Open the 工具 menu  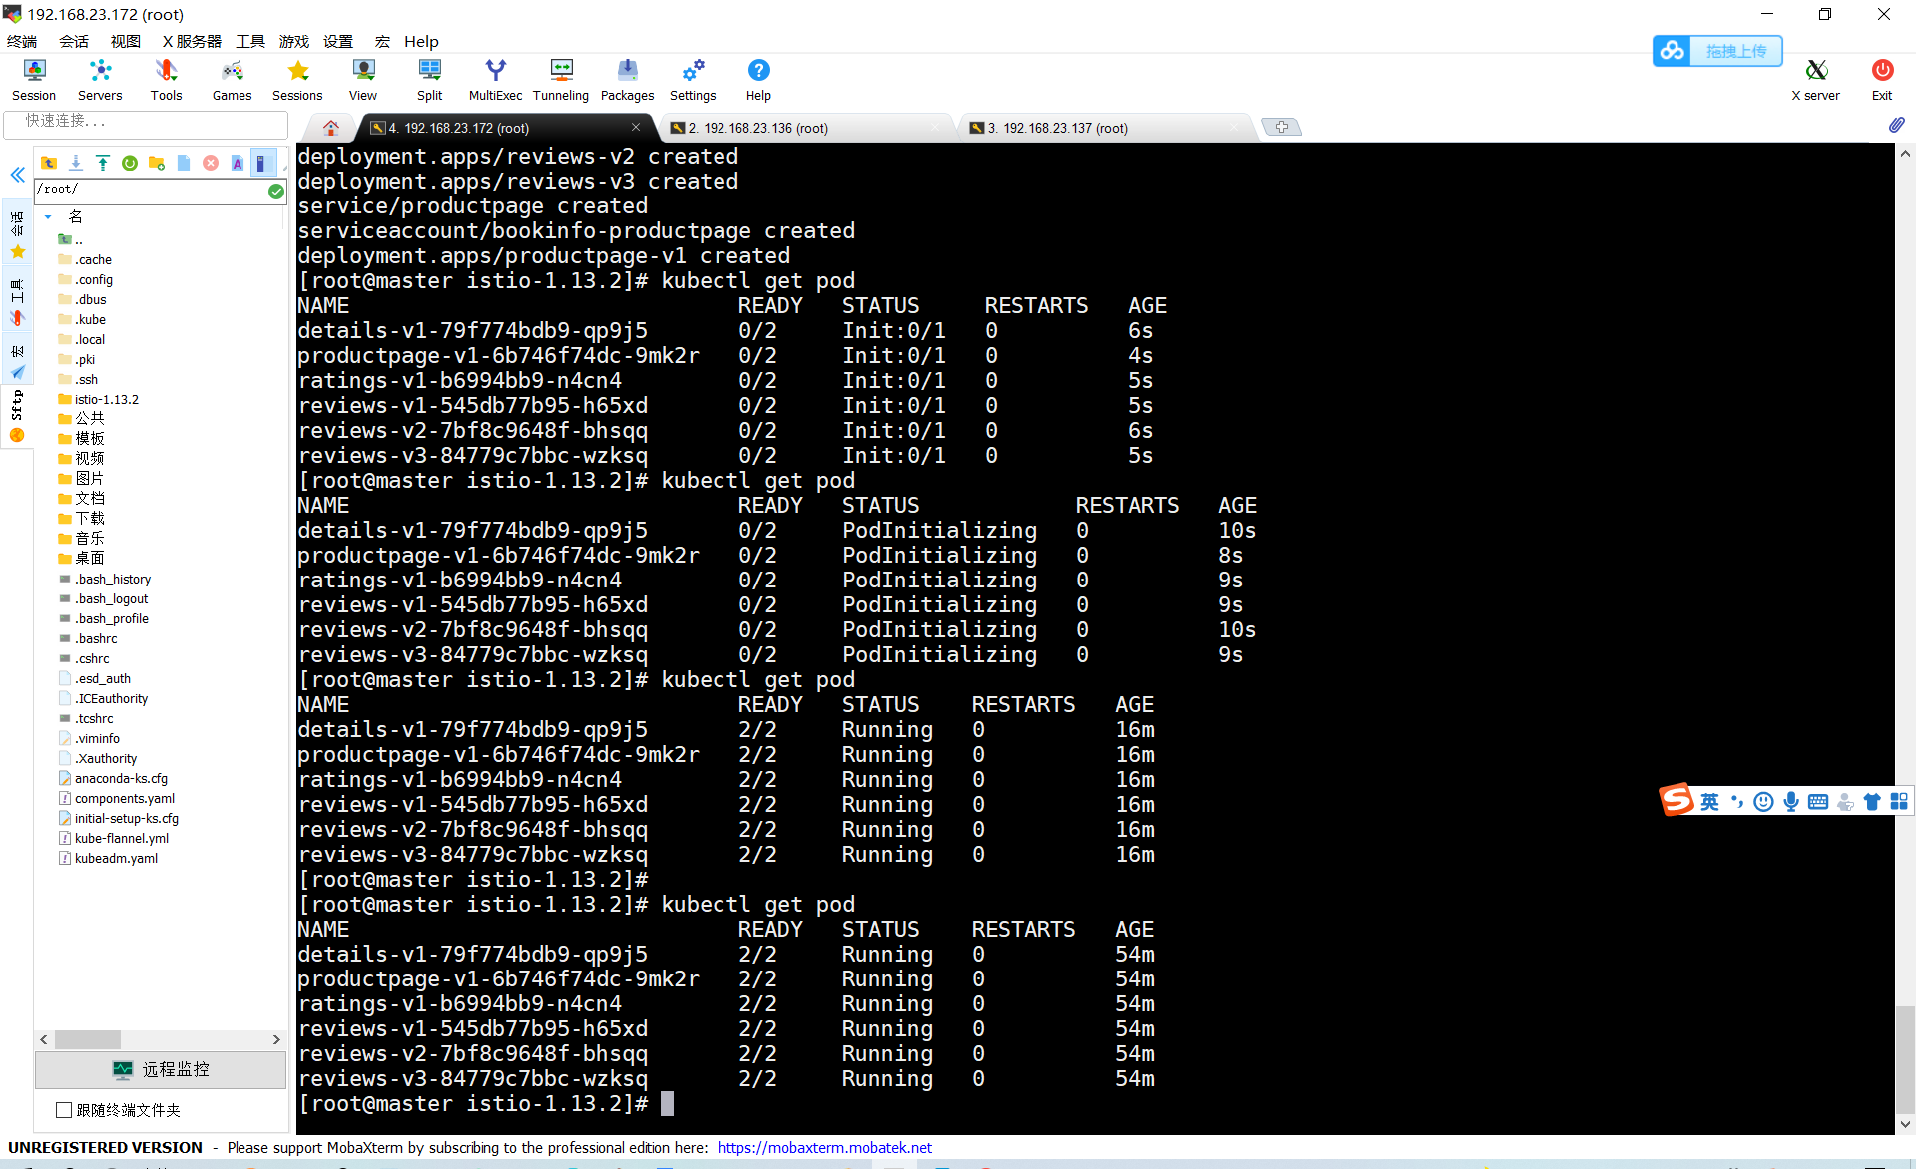click(x=250, y=41)
